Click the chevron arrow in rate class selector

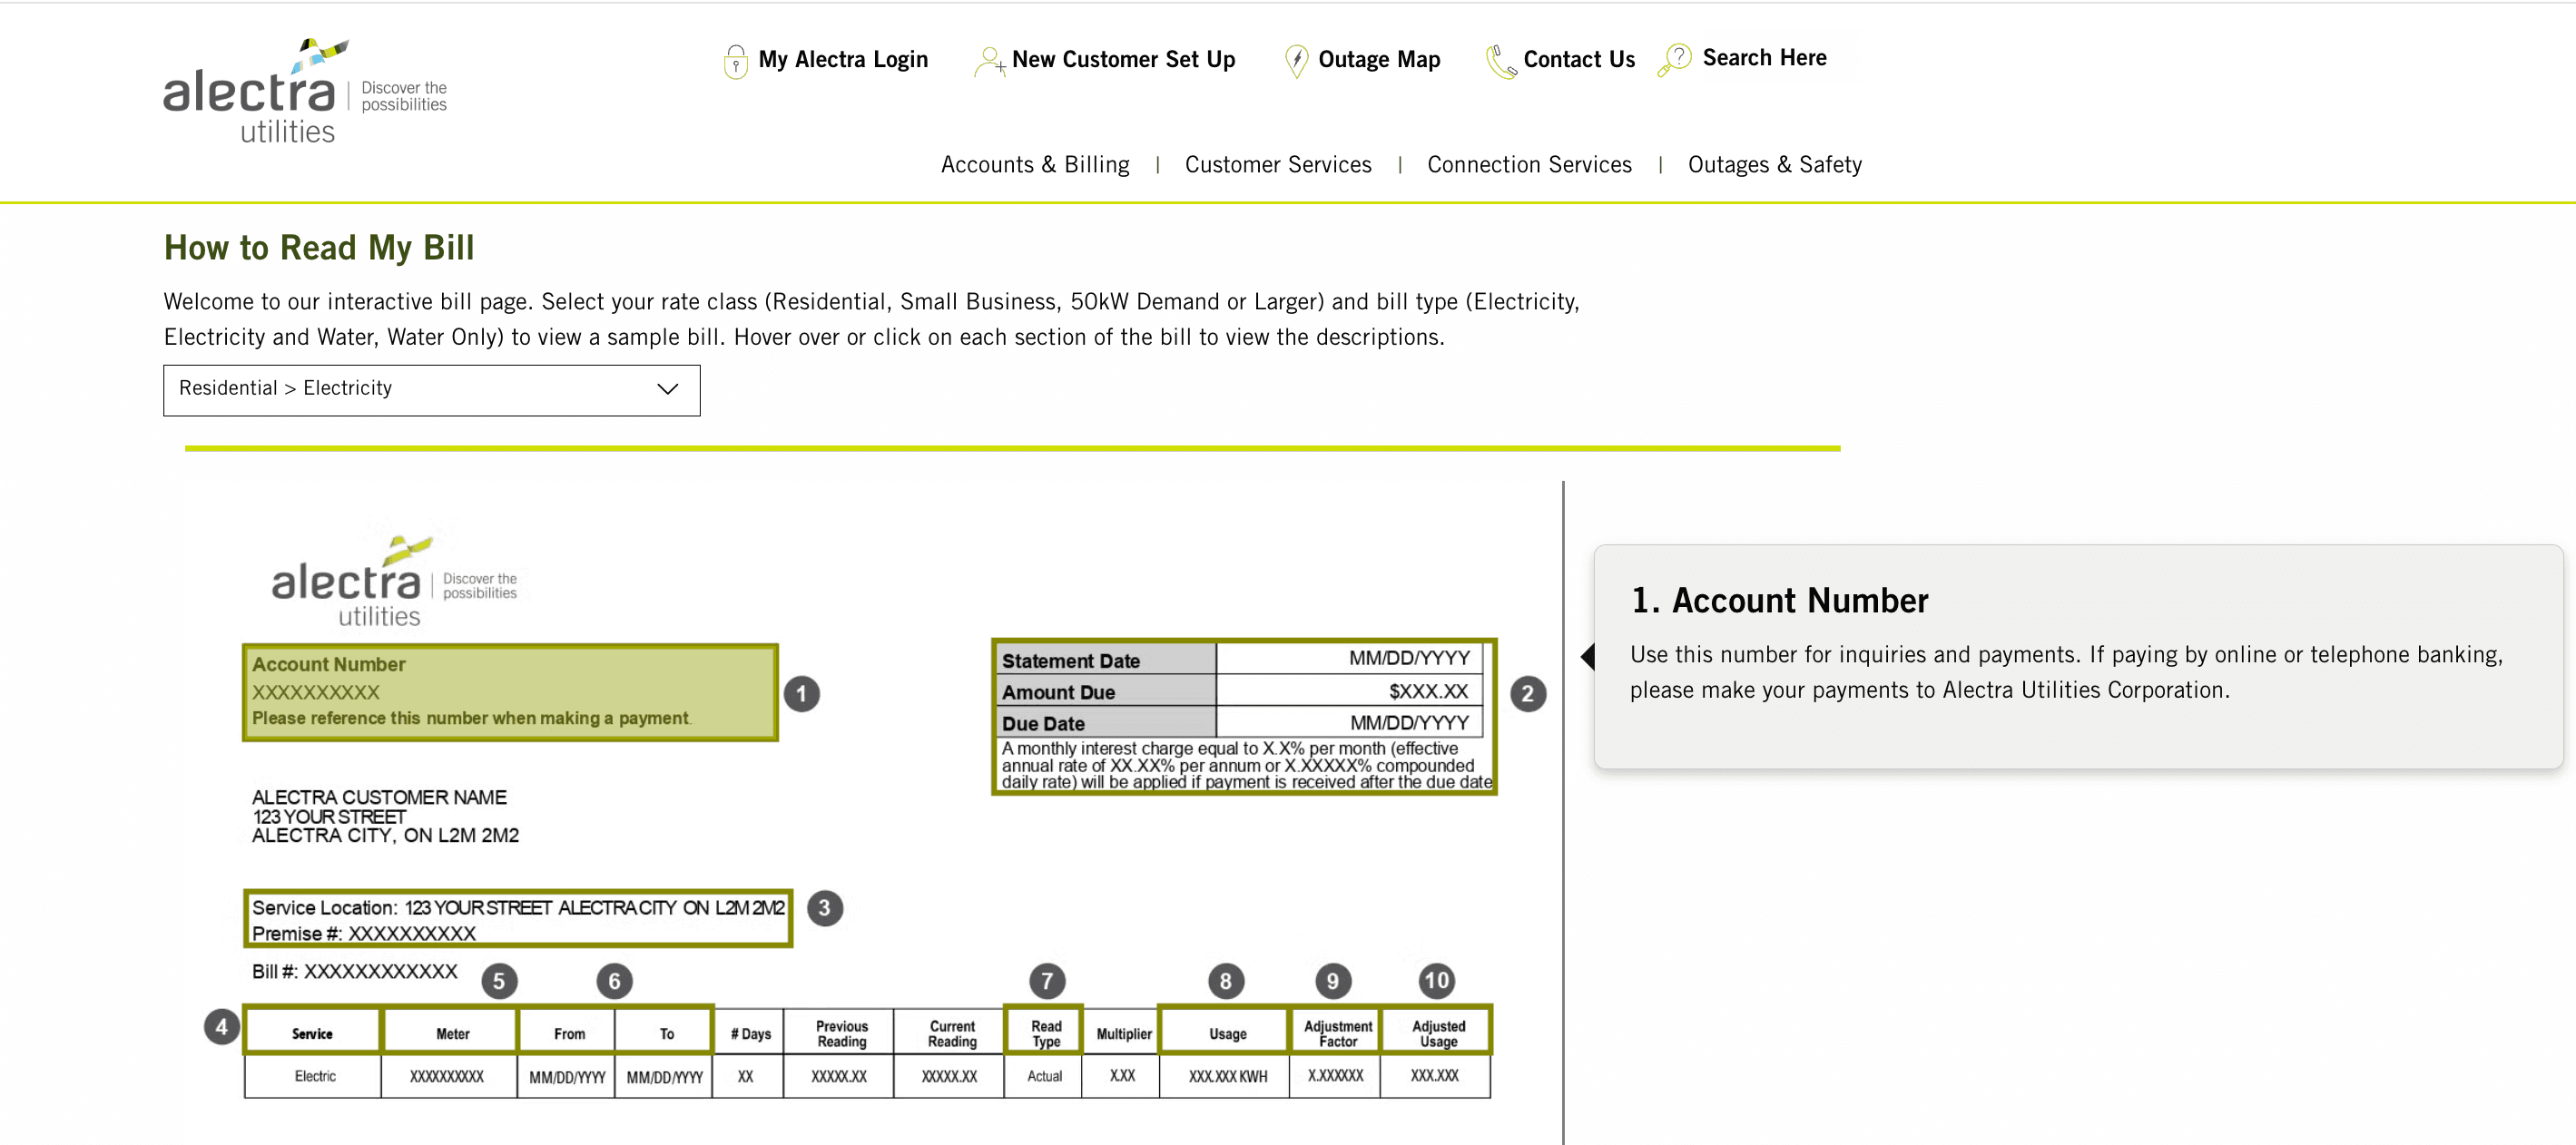(667, 390)
